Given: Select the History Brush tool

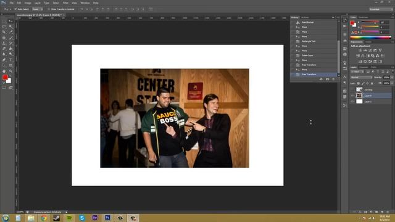Looking at the screenshot, I should (x=10, y=43).
